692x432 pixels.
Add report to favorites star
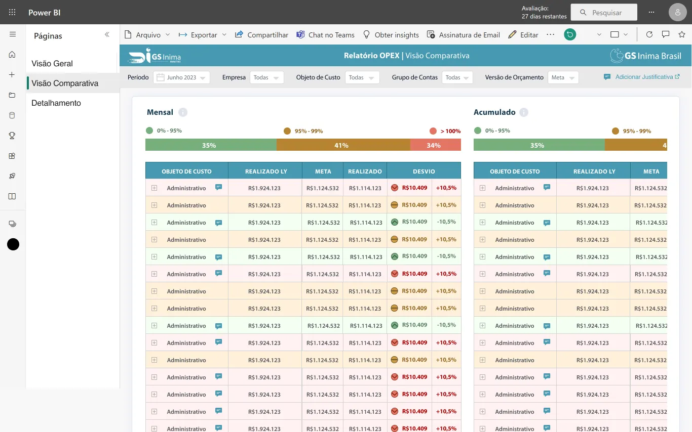pos(682,34)
